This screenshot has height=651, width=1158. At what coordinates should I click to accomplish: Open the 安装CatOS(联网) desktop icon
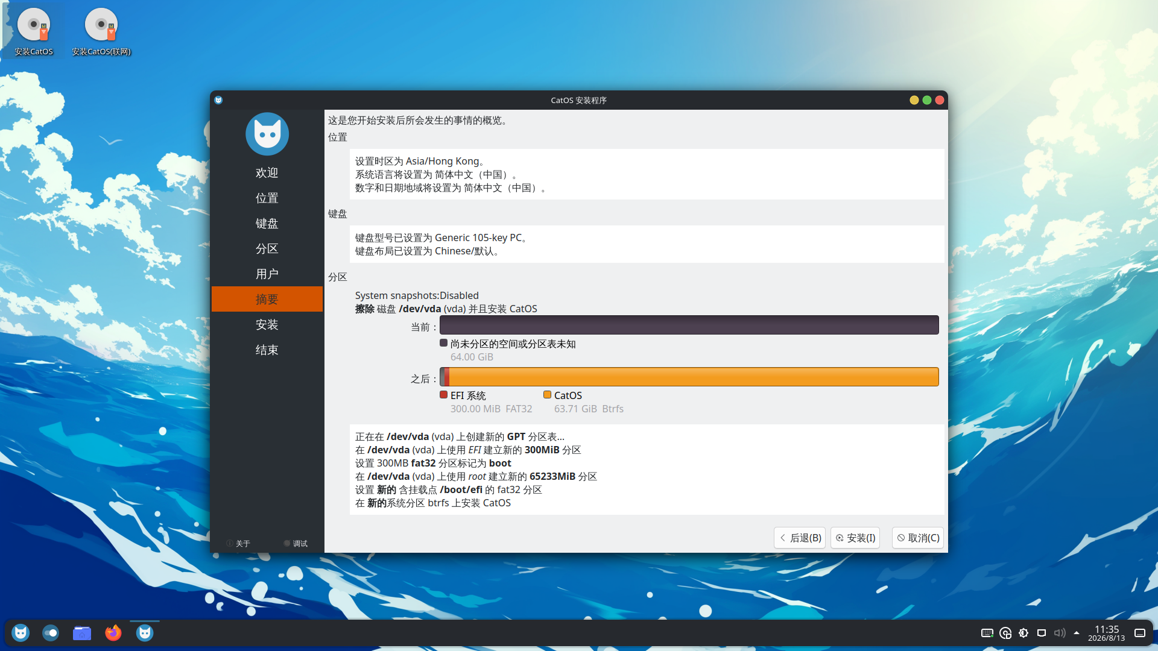tap(101, 32)
